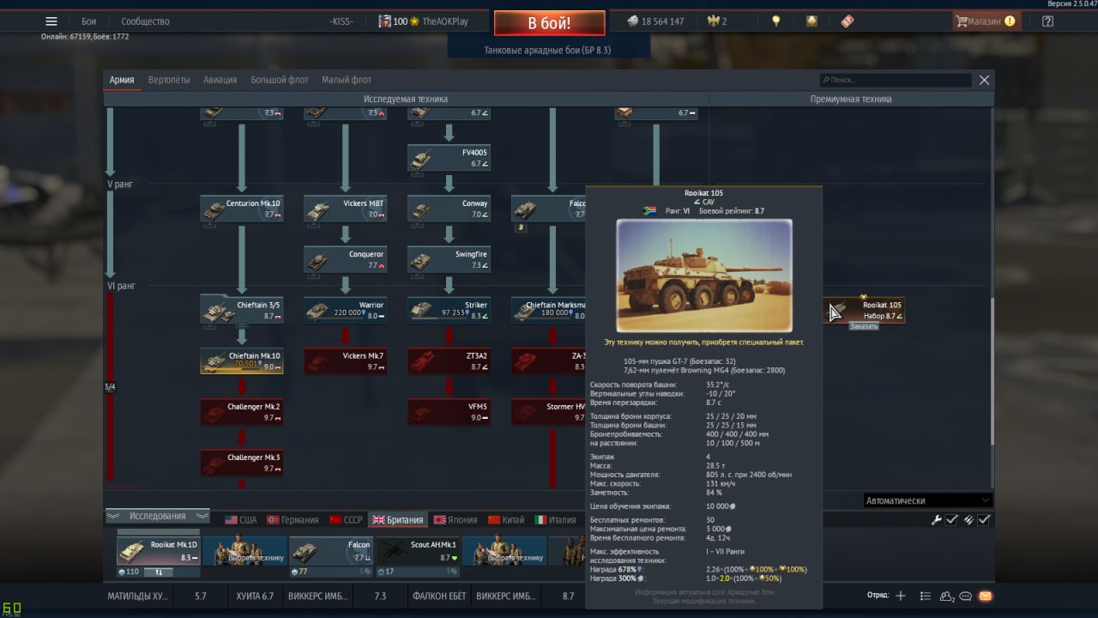Select the locked Challenger Mk.3
Screen dimensions: 1098x618
coord(242,463)
